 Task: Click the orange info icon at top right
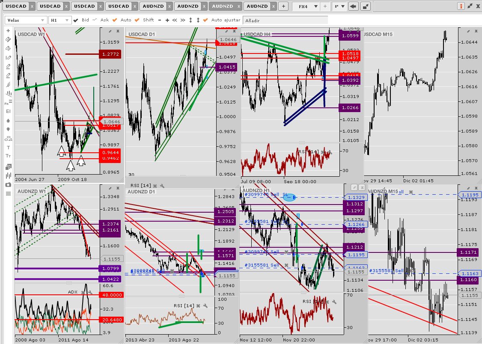click(x=461, y=6)
